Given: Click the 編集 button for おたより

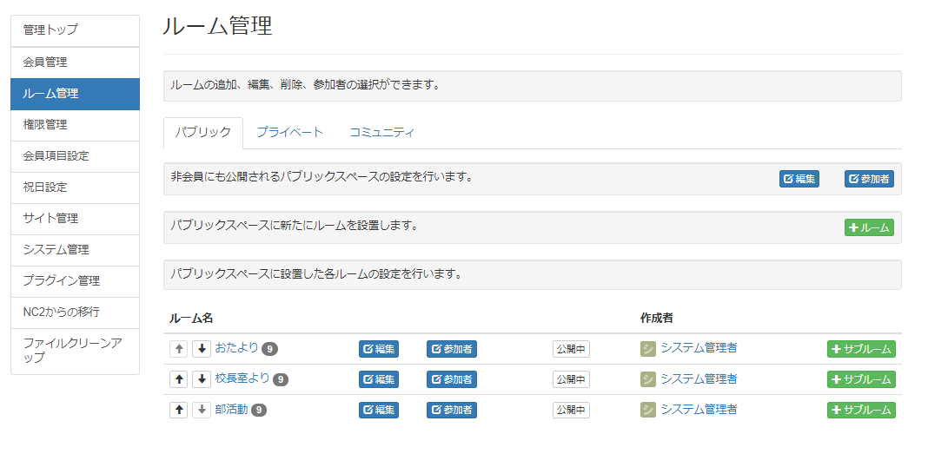Looking at the screenshot, I should 379,349.
